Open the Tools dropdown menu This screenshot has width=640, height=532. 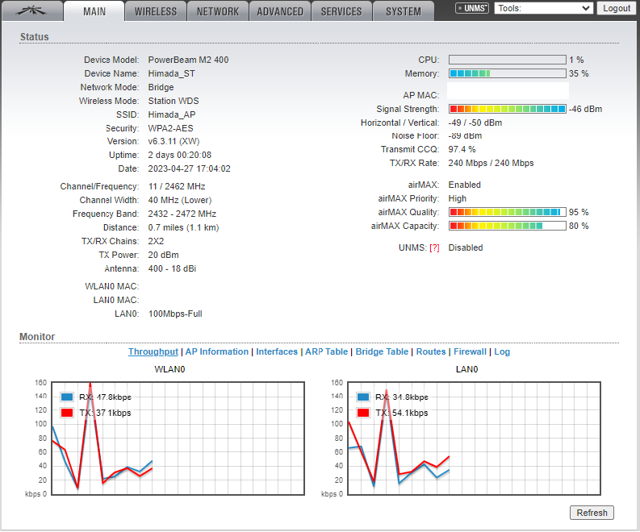click(x=543, y=8)
